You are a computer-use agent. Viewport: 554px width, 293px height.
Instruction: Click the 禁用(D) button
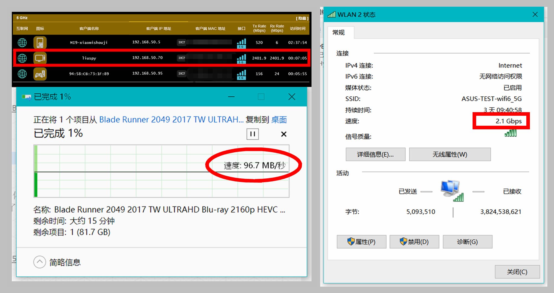click(414, 242)
